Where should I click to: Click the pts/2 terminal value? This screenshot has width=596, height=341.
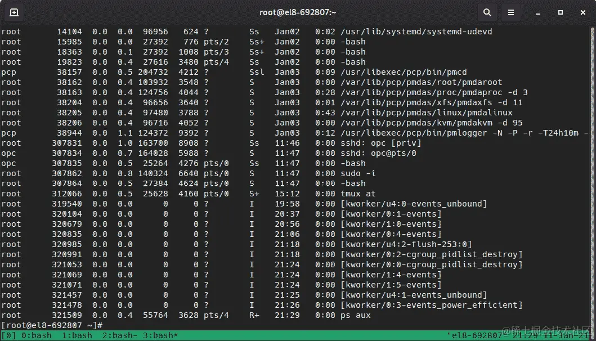[x=216, y=42]
